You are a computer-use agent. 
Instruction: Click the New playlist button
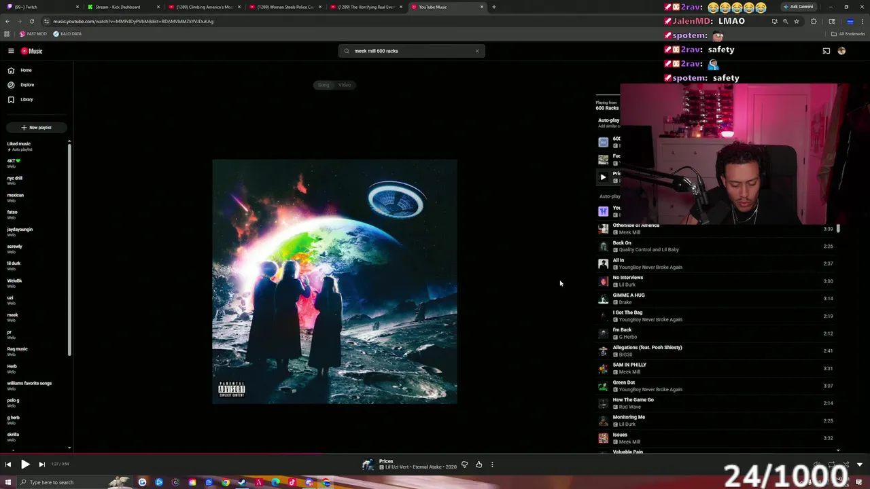coord(36,127)
